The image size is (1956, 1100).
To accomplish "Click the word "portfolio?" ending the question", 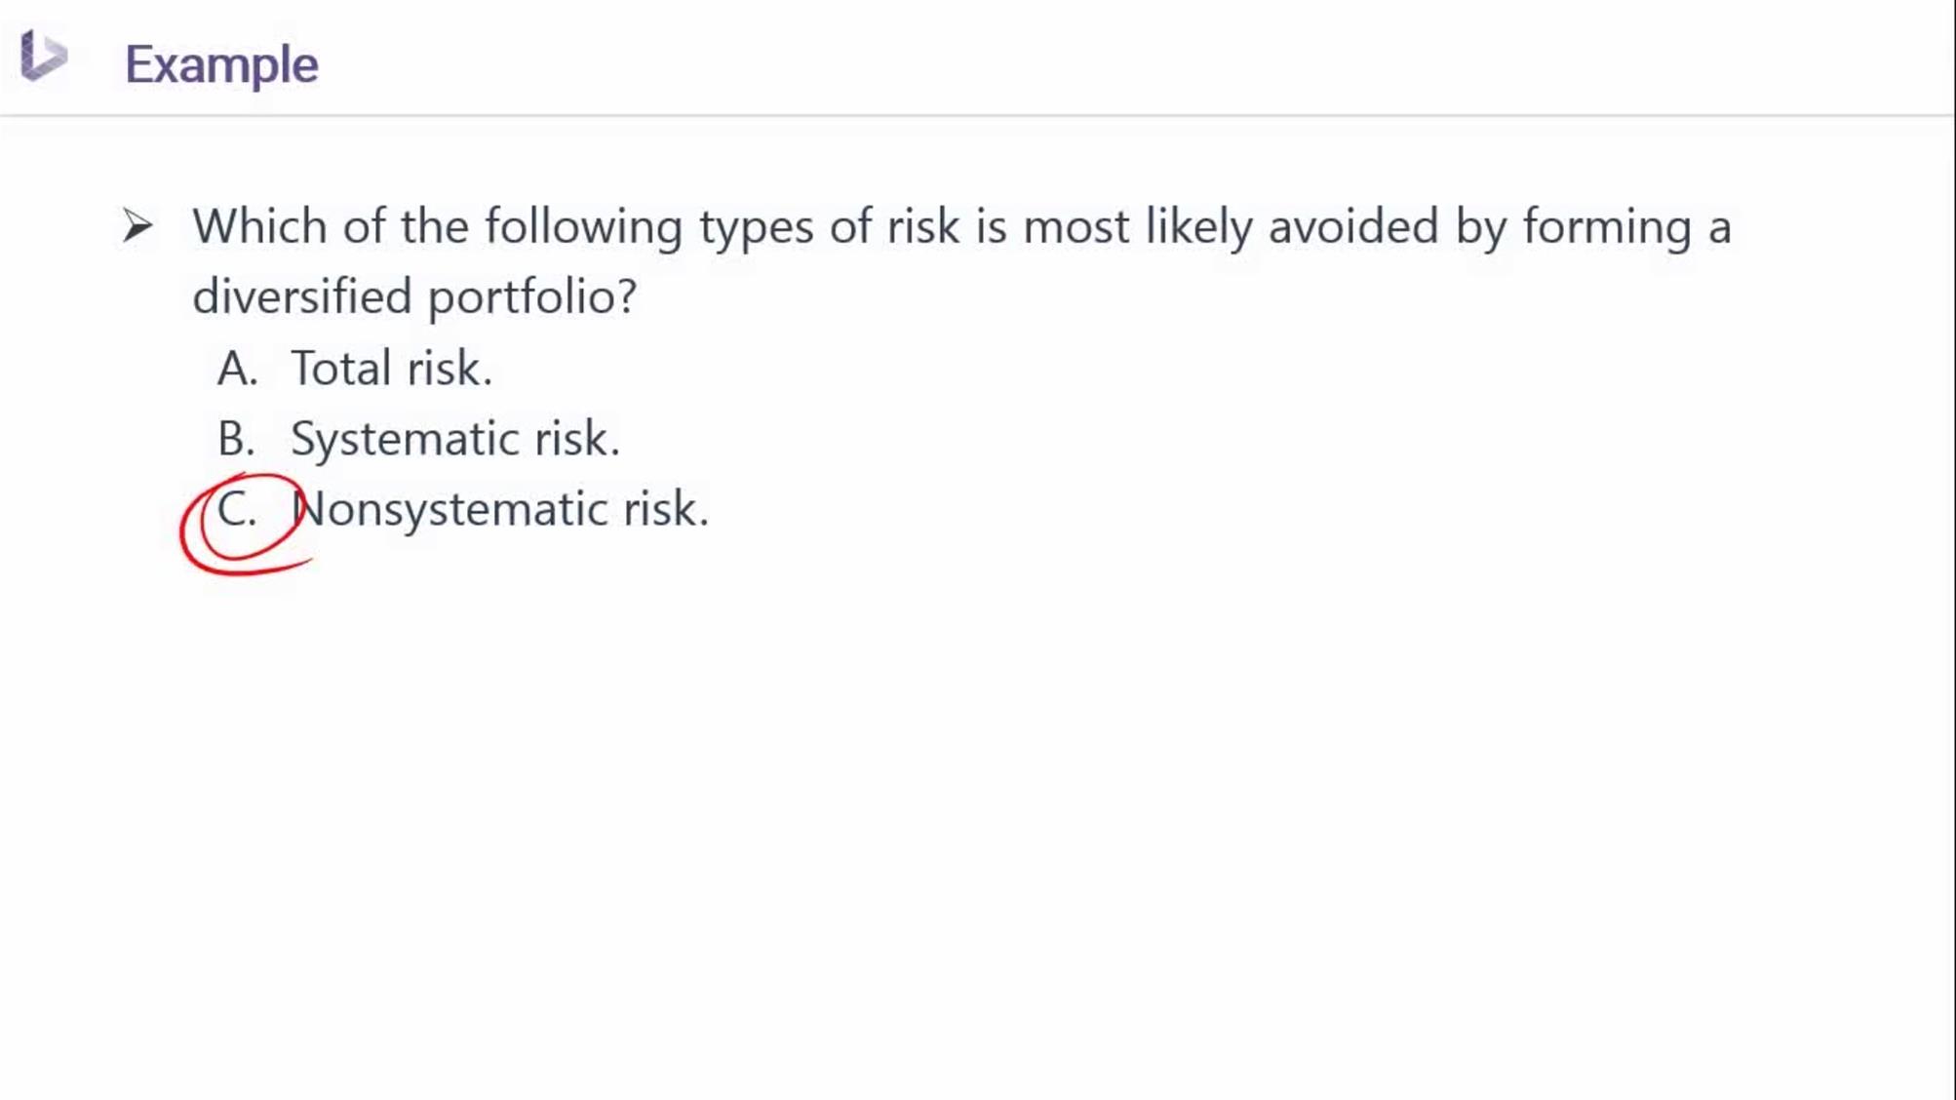I will coord(532,297).
